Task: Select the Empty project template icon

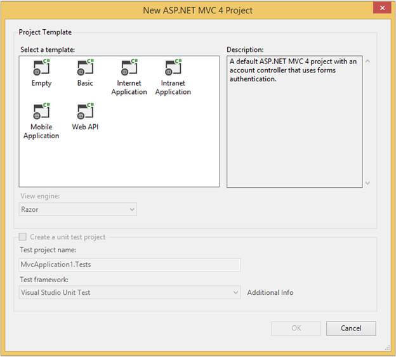Action: pyautogui.click(x=41, y=67)
